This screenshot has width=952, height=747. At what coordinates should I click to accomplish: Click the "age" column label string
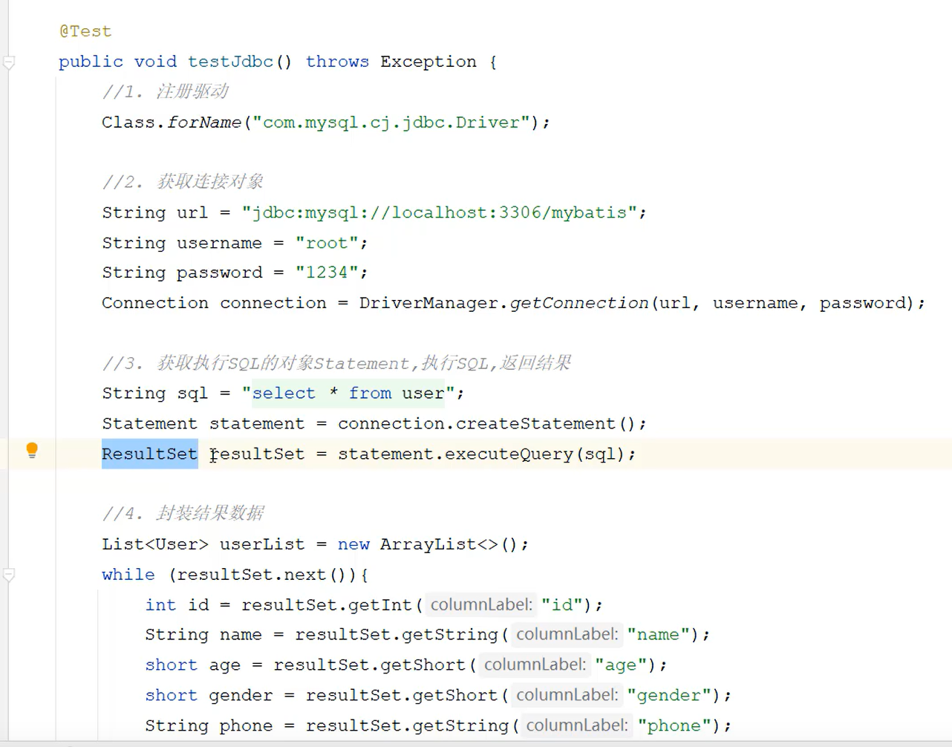pos(621,665)
